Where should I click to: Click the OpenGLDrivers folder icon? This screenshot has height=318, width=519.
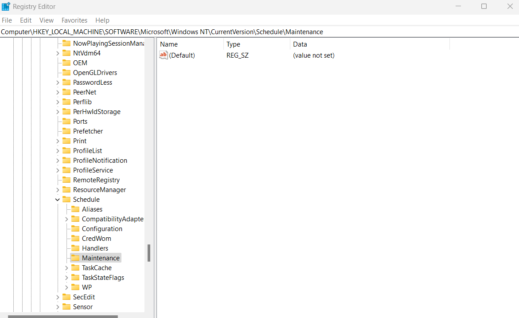click(x=66, y=73)
